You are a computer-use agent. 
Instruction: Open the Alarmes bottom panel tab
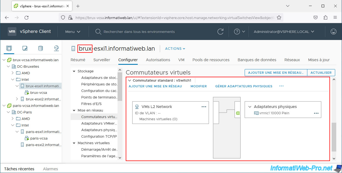pos(50,169)
